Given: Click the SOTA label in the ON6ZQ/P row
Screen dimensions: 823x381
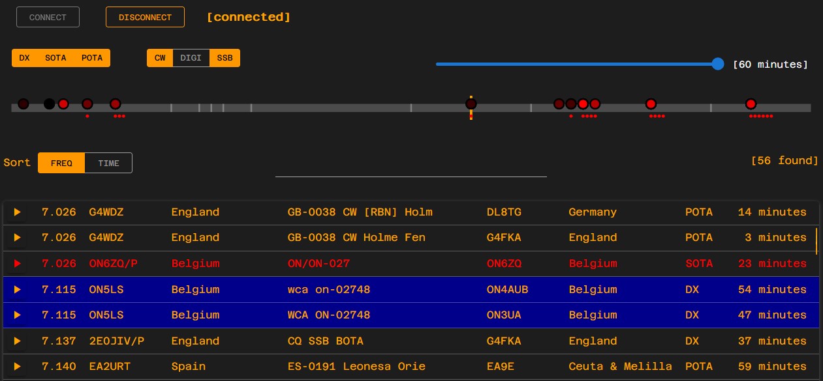Looking at the screenshot, I should (699, 264).
